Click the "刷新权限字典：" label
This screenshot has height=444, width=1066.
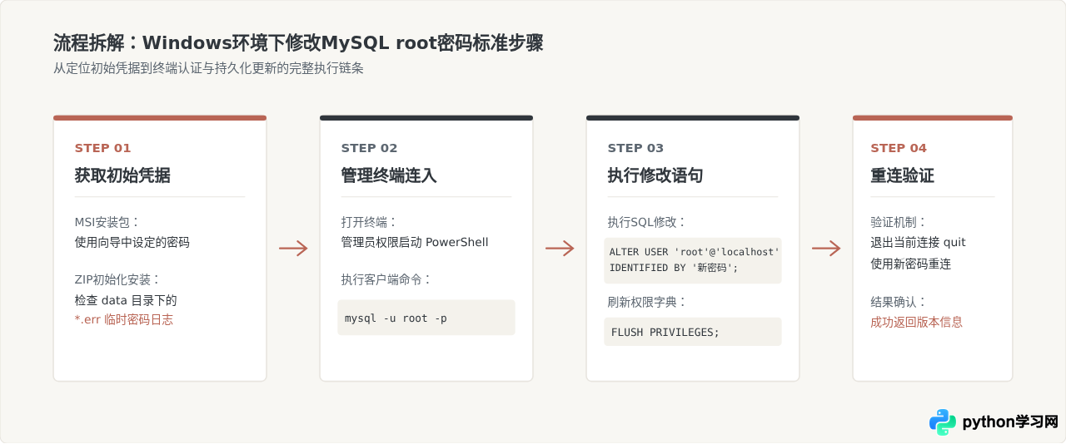[647, 302]
